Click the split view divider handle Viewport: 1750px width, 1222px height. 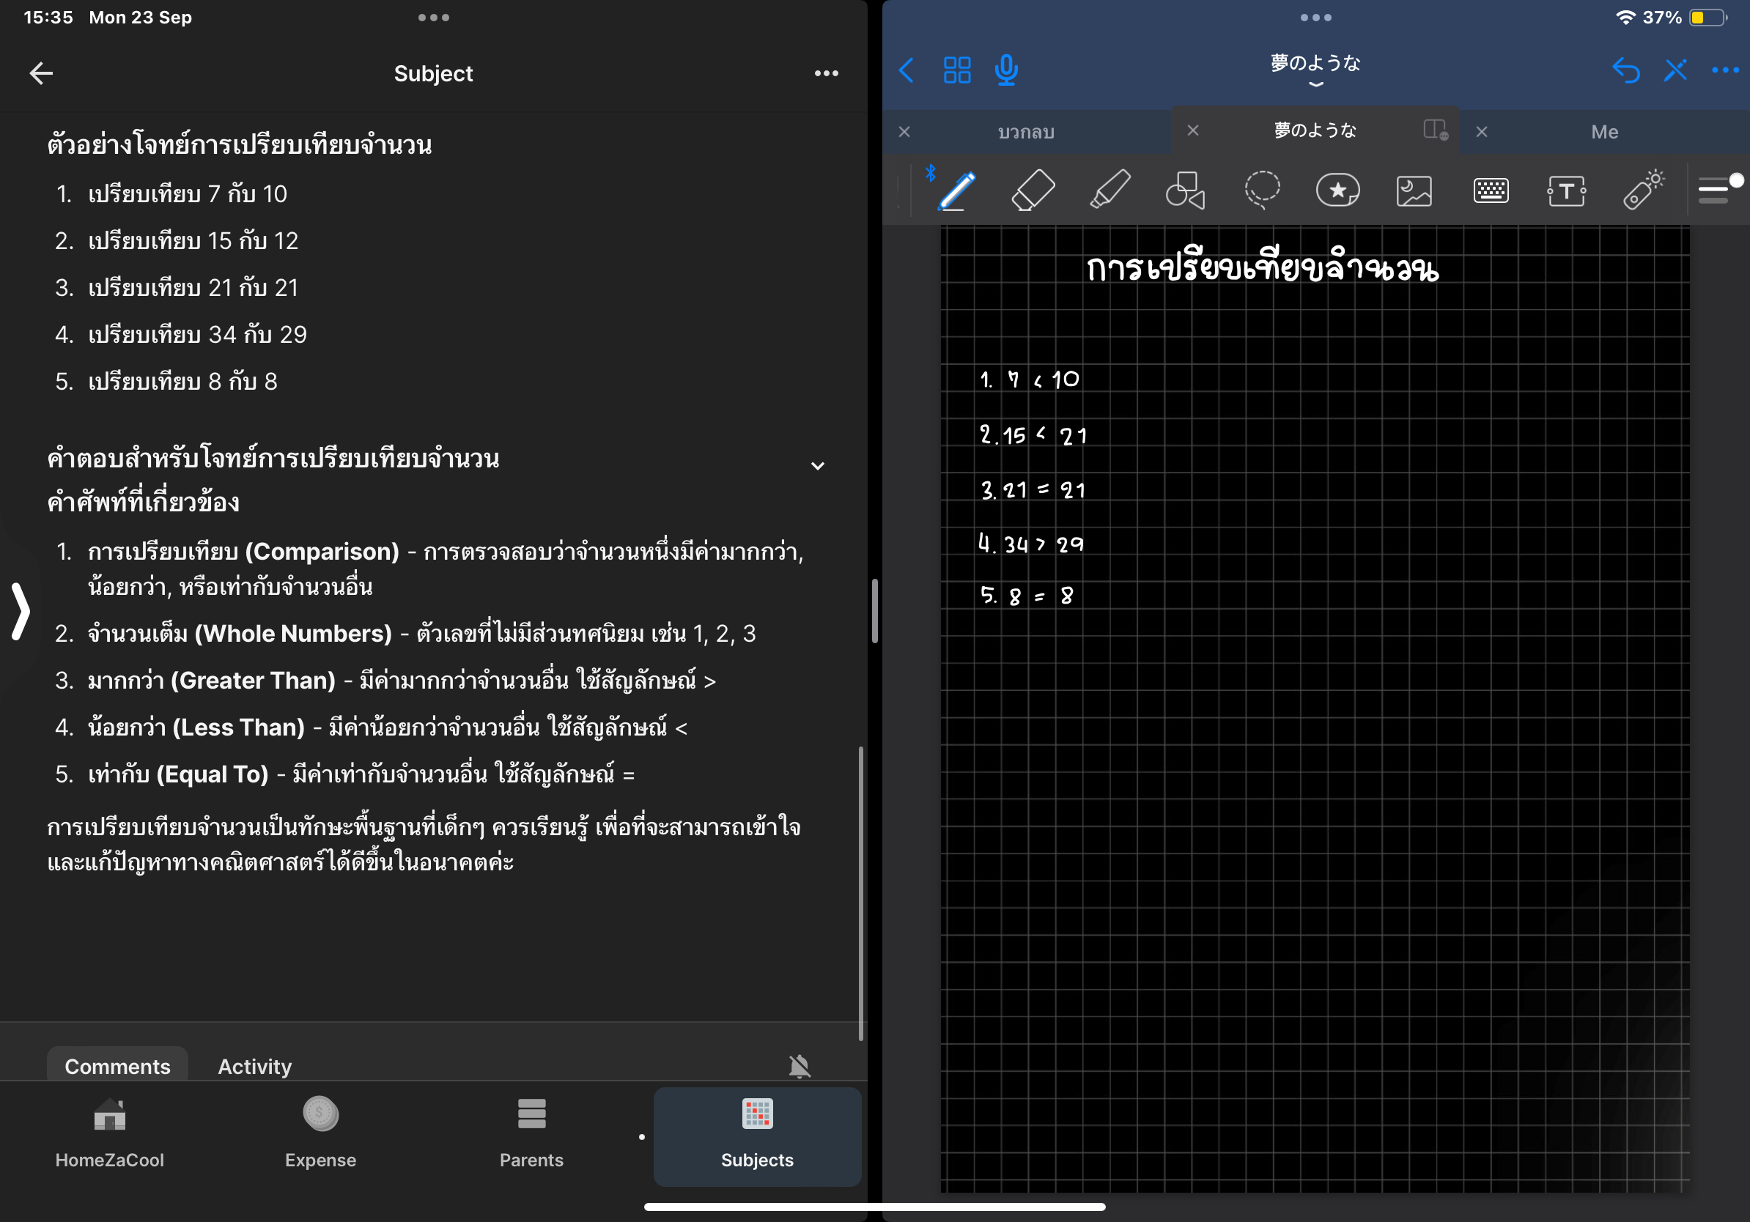pos(875,611)
